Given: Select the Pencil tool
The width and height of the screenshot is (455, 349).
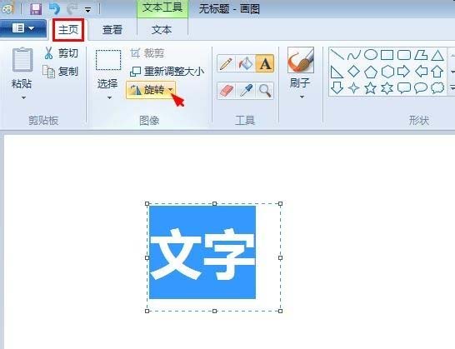Looking at the screenshot, I should pos(226,63).
